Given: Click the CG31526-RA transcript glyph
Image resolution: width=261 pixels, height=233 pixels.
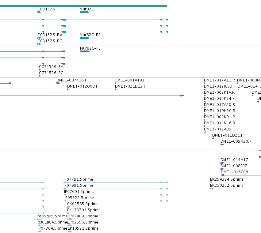Looking at the screenshot, I should [39, 38].
